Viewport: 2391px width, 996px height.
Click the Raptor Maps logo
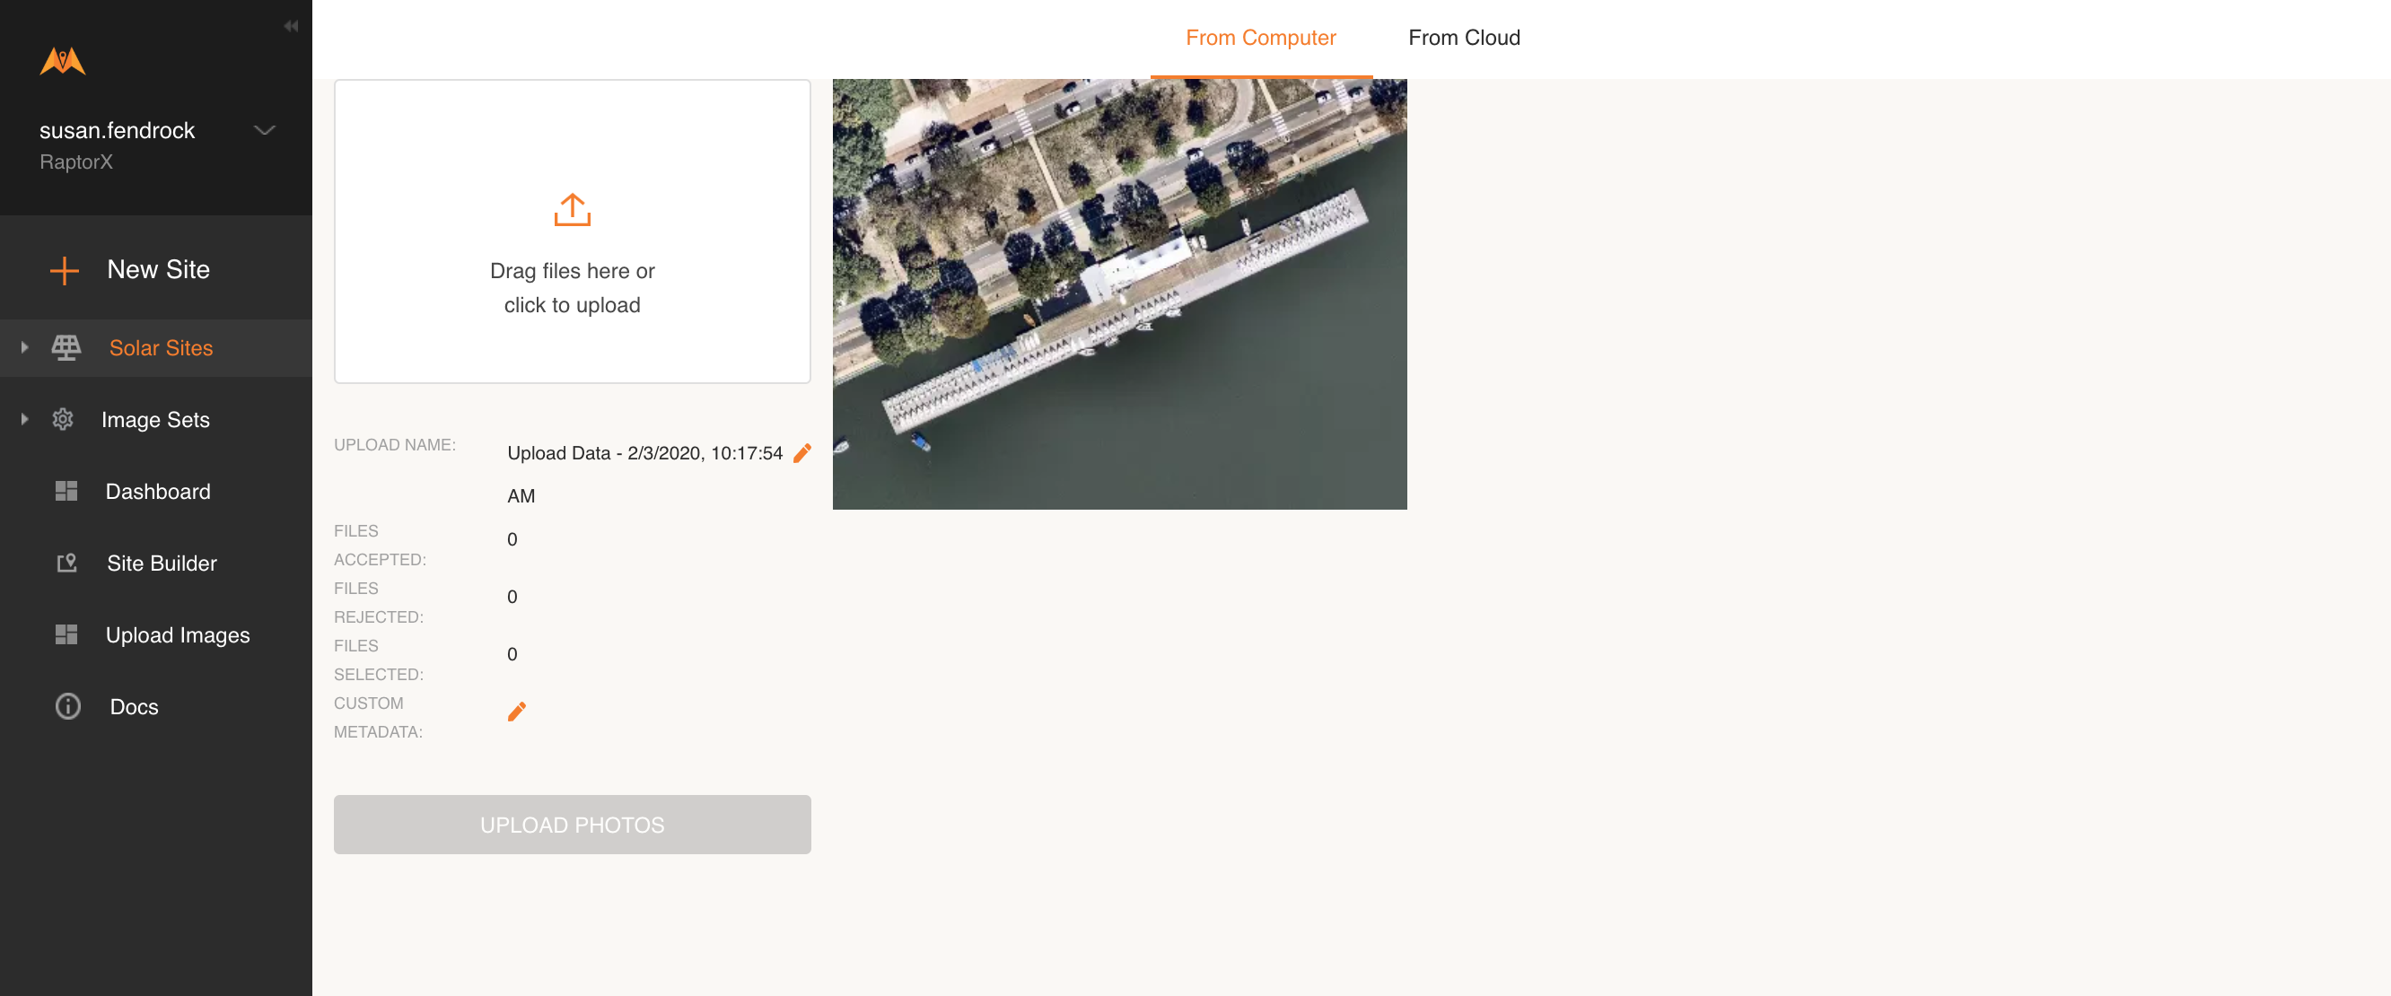[62, 61]
